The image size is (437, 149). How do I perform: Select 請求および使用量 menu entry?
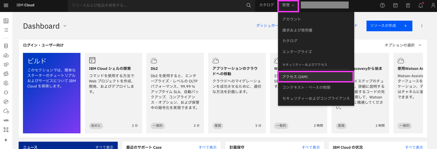316,30
